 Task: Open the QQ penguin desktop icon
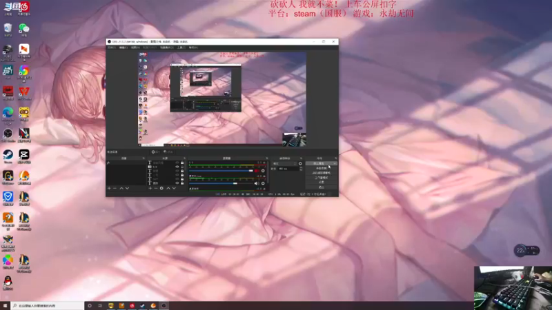coord(8,283)
